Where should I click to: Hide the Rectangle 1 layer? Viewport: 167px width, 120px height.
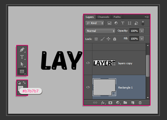(x=88, y=87)
